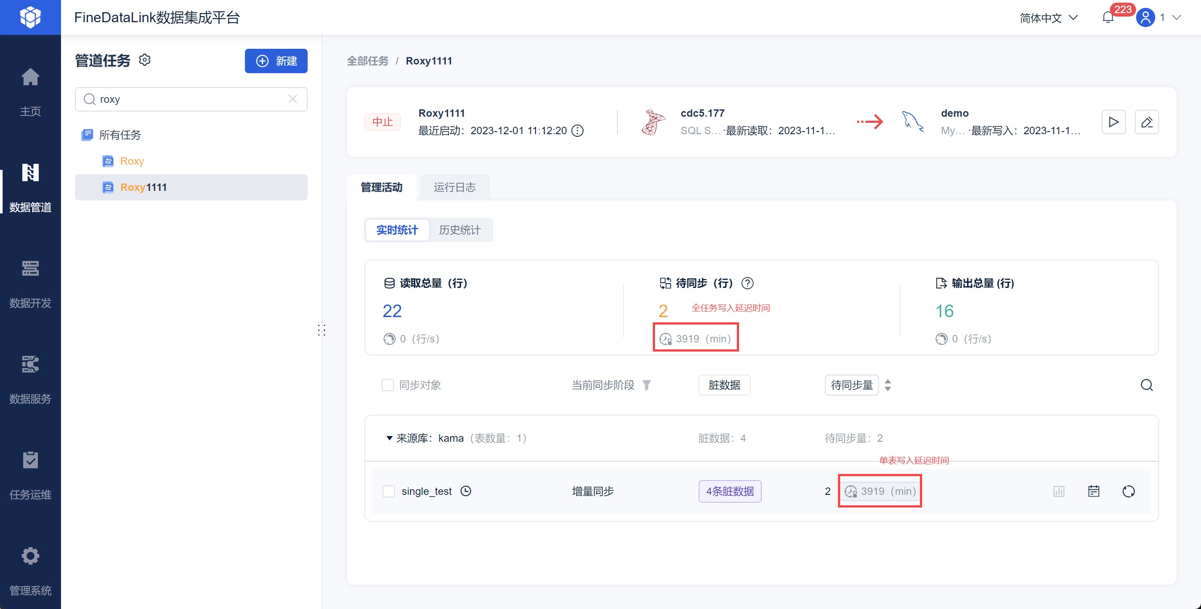Open the calendar log icon for single_test
Image resolution: width=1201 pixels, height=609 pixels.
click(x=1094, y=491)
